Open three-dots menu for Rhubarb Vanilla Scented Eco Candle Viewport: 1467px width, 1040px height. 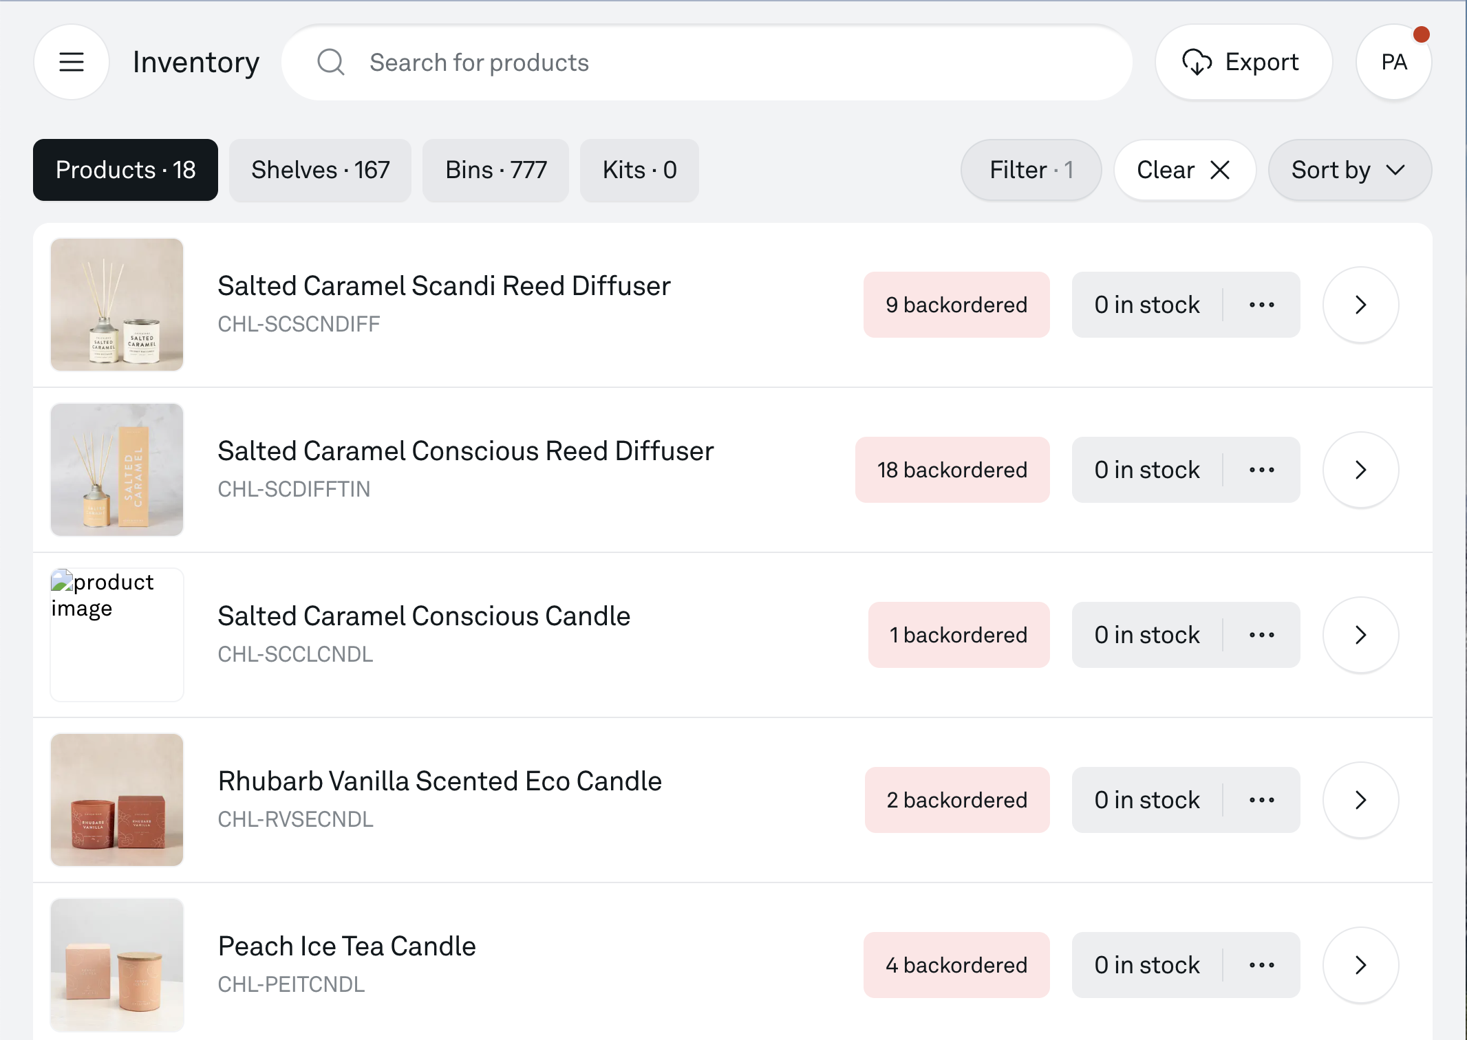pyautogui.click(x=1261, y=800)
